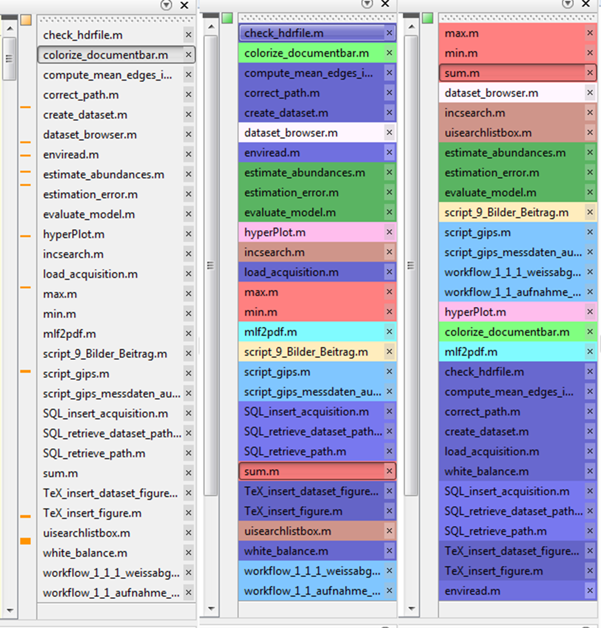
Task: Open the document bar dropdown arrow in left panel
Action: [x=166, y=5]
